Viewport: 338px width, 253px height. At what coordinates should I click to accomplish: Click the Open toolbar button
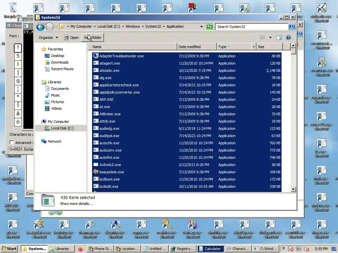[x=71, y=38]
